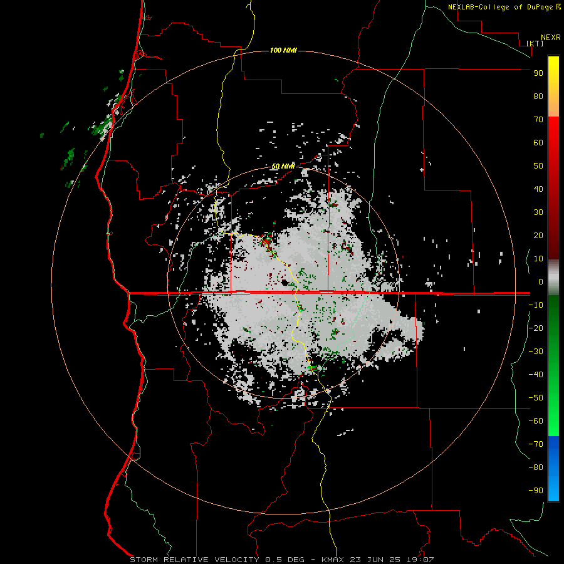The width and height of the screenshot is (564, 564).
Task: Select the -40 scale value
Action: tap(536, 375)
